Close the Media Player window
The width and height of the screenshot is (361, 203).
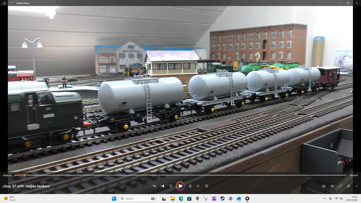click(x=357, y=3)
